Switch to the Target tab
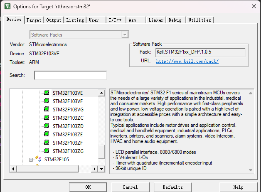Viewport: 261px width, 192px height. tap(34, 20)
